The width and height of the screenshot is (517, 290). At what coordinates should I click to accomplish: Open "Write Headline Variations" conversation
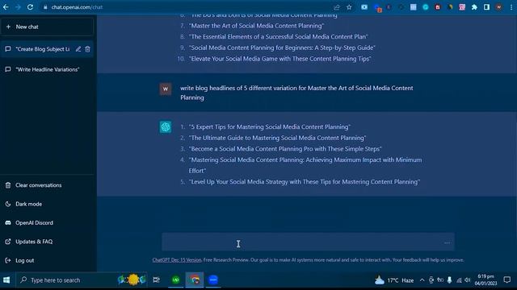pyautogui.click(x=47, y=69)
